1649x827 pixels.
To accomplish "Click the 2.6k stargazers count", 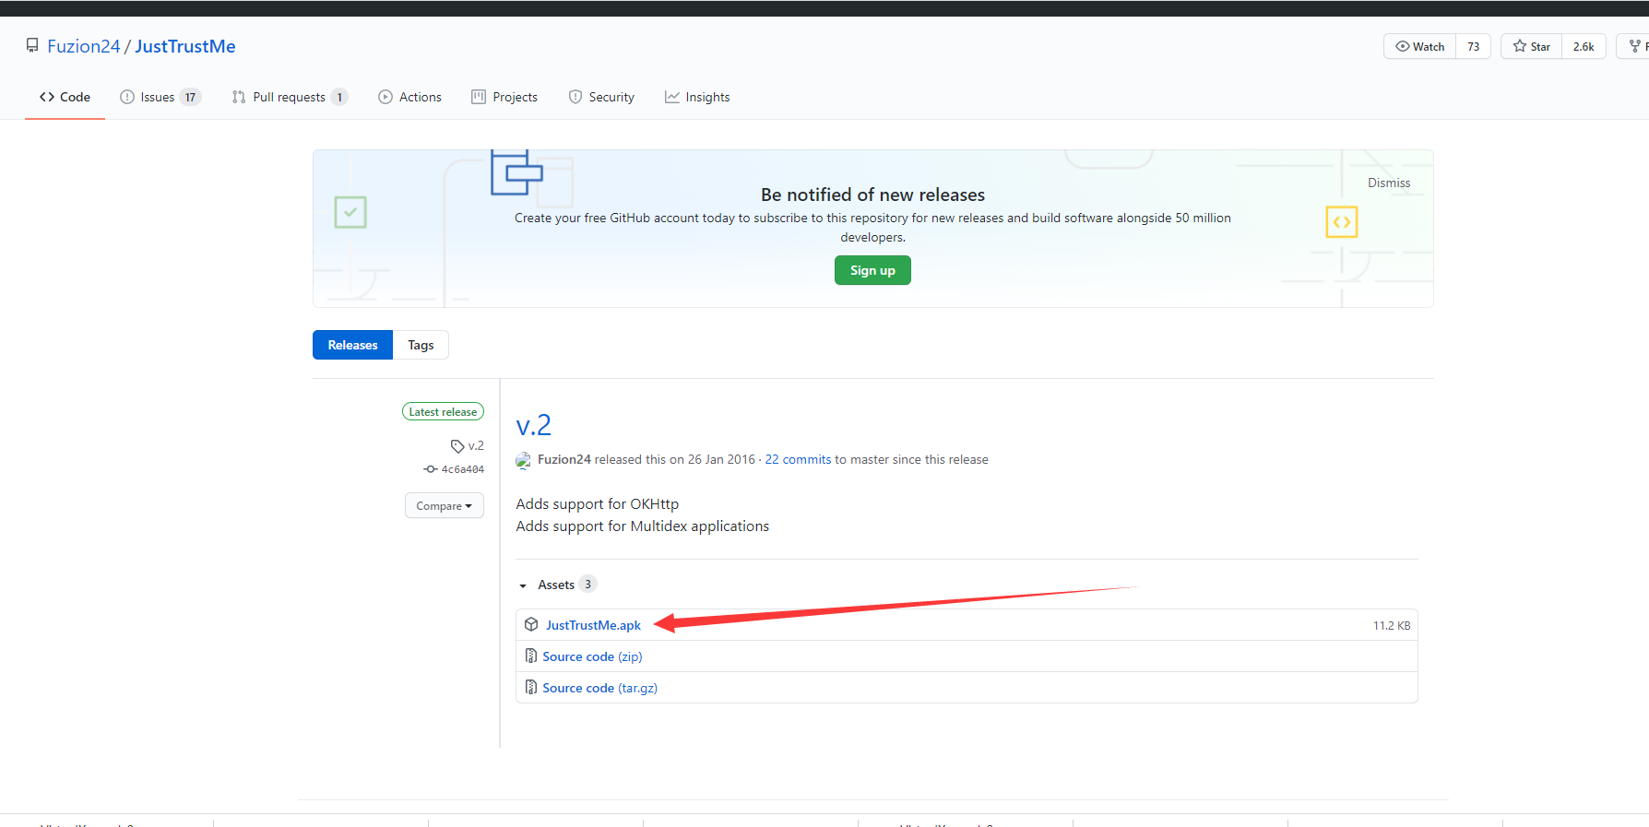I will click(x=1584, y=46).
